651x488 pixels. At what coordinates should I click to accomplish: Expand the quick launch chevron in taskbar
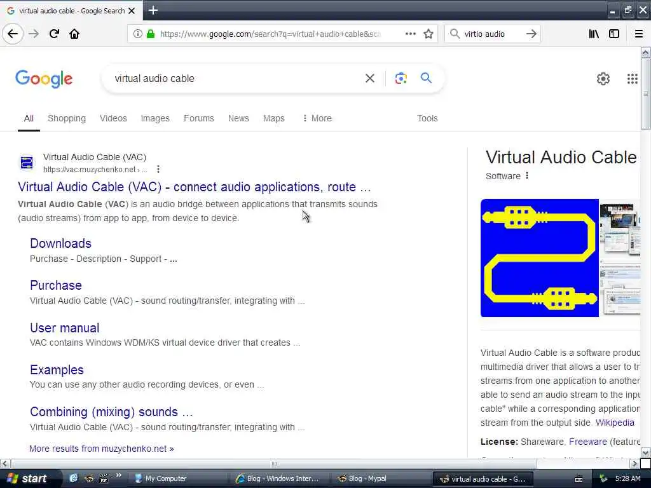(119, 475)
